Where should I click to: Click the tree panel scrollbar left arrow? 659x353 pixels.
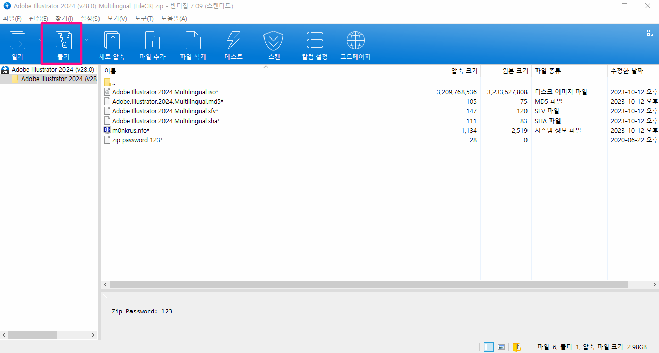tap(4, 335)
